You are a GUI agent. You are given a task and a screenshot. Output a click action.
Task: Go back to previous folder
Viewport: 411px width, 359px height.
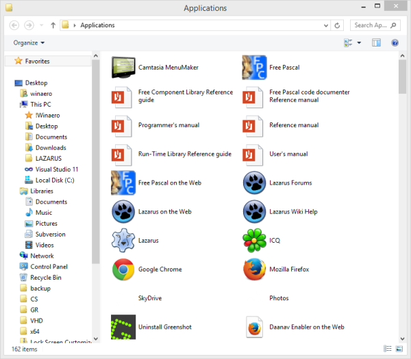14,25
